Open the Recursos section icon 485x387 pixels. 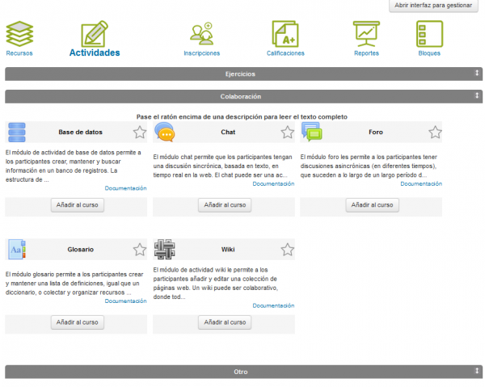[x=19, y=33]
